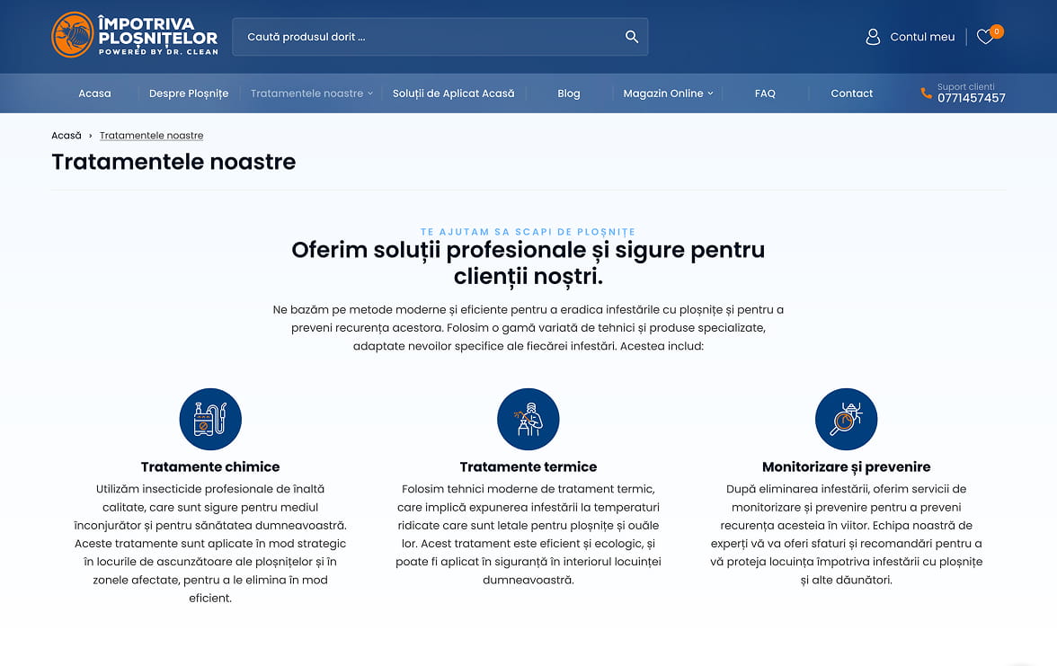Click the Monitorizare și prevenire bug icon

point(846,419)
